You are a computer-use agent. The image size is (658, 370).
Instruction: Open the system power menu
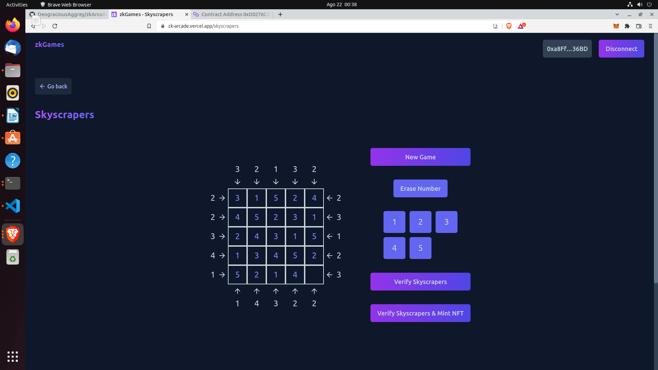pos(649,4)
